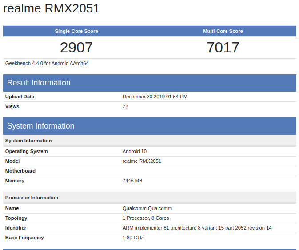
Task: Click the 1 Processor, 8 Cores topology value
Action: [146, 218]
